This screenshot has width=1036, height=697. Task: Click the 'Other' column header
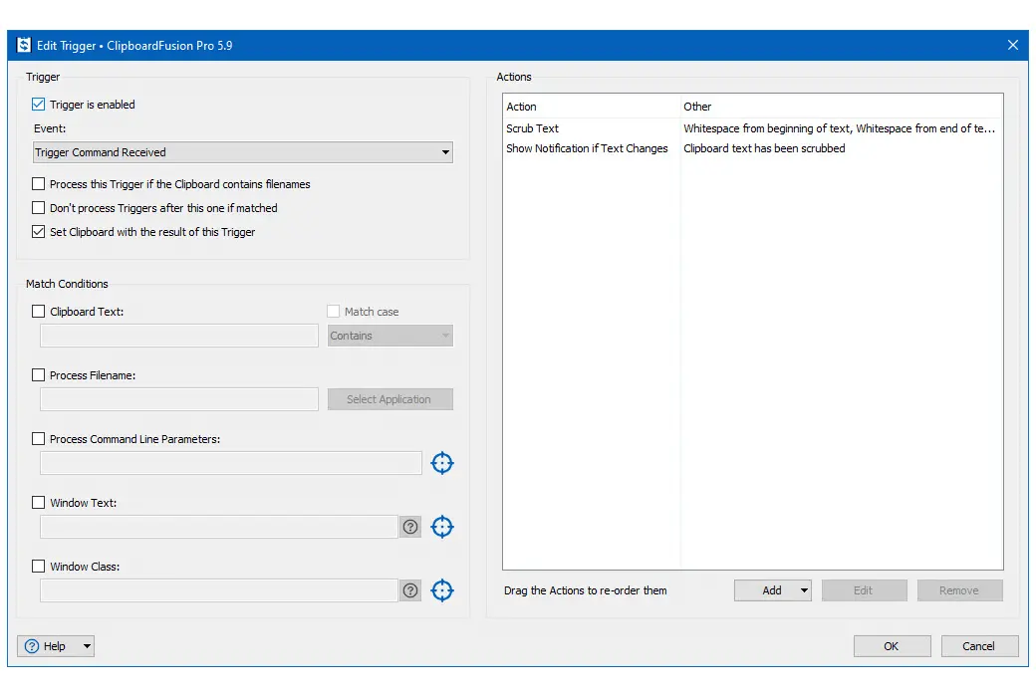coord(842,107)
